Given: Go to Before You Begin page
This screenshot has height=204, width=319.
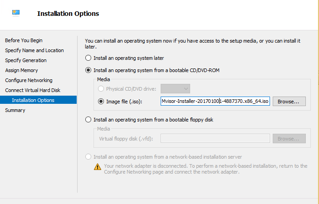Looking at the screenshot, I should (24, 40).
